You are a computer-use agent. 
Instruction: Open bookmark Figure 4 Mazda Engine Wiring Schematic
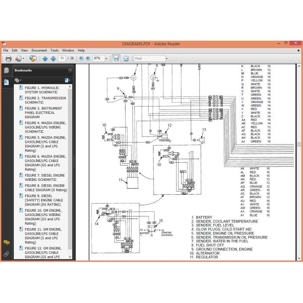click(x=45, y=127)
